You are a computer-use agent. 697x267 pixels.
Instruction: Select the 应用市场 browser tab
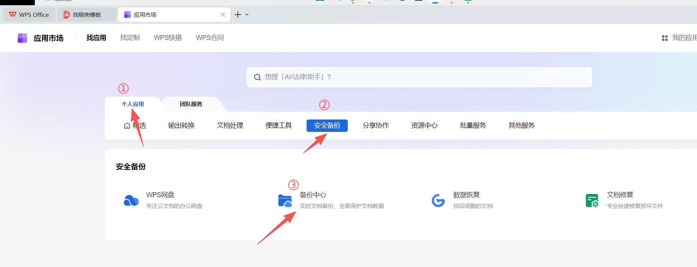(174, 15)
